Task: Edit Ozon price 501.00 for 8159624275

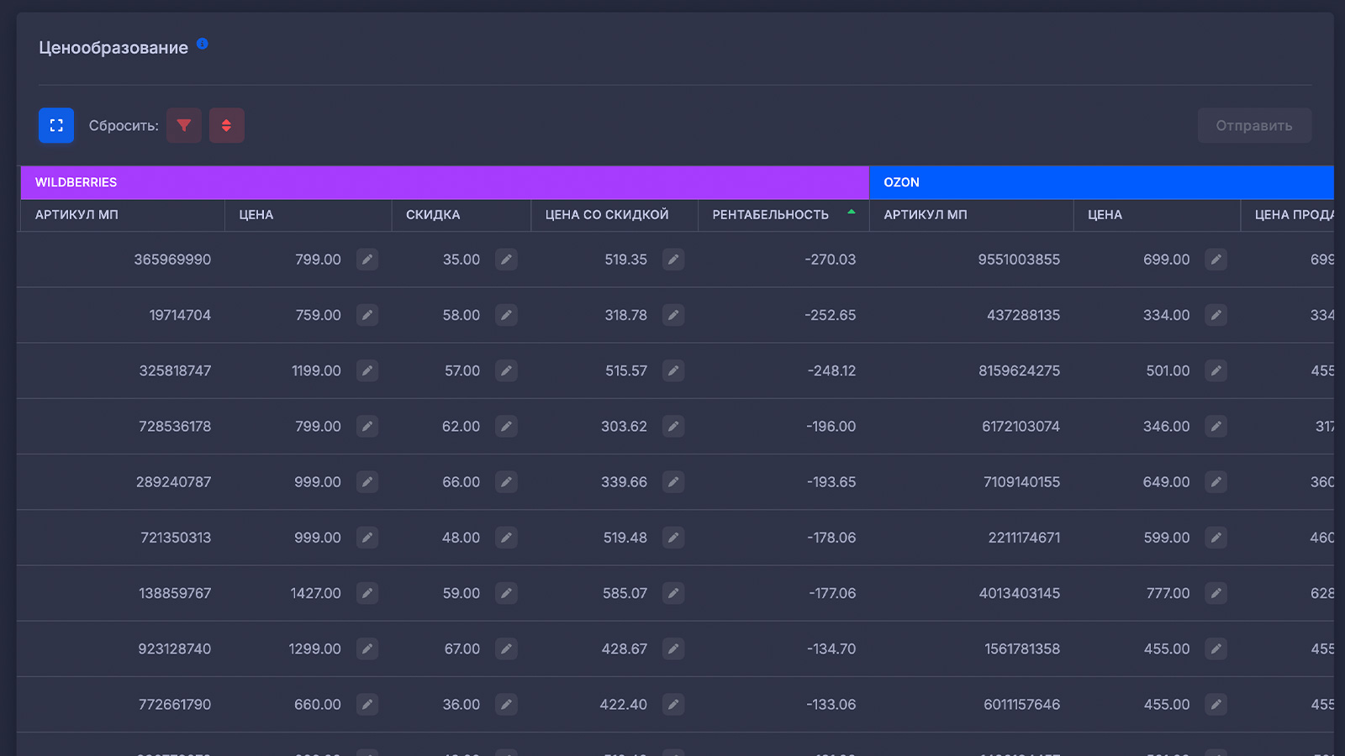Action: [x=1216, y=370]
